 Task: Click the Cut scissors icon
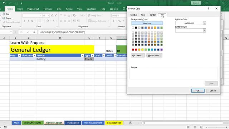tap(4, 14)
